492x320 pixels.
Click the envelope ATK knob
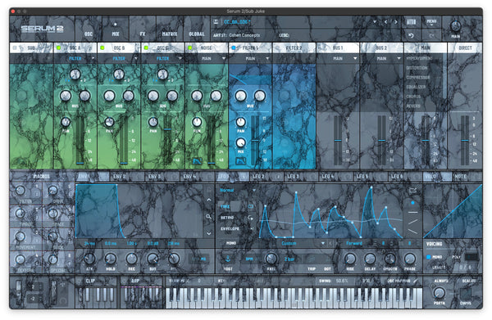tap(89, 259)
